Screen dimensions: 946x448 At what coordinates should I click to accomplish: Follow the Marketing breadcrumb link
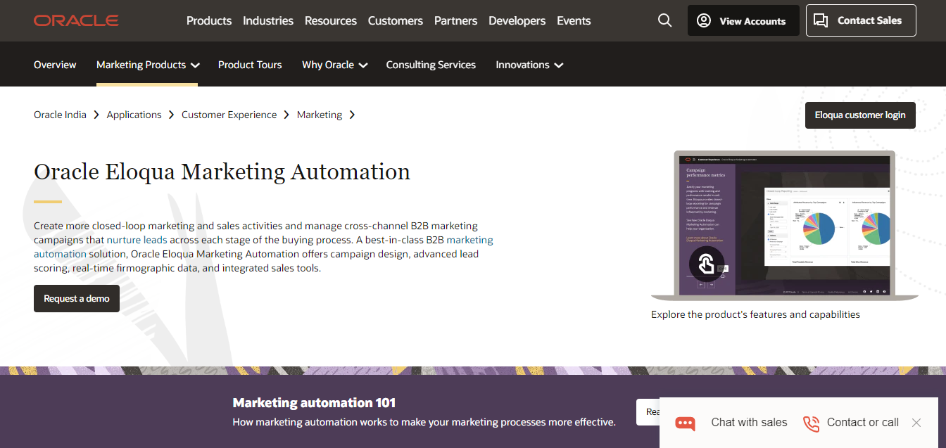320,115
